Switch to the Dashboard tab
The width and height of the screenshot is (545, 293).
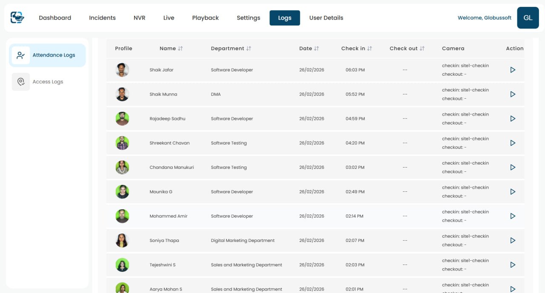54,17
